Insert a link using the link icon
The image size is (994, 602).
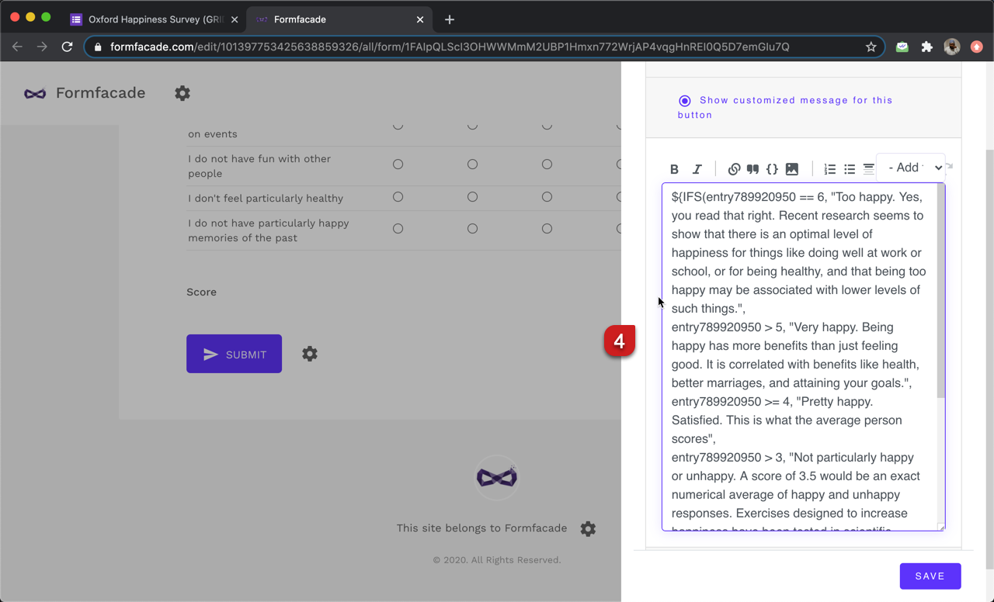tap(734, 169)
